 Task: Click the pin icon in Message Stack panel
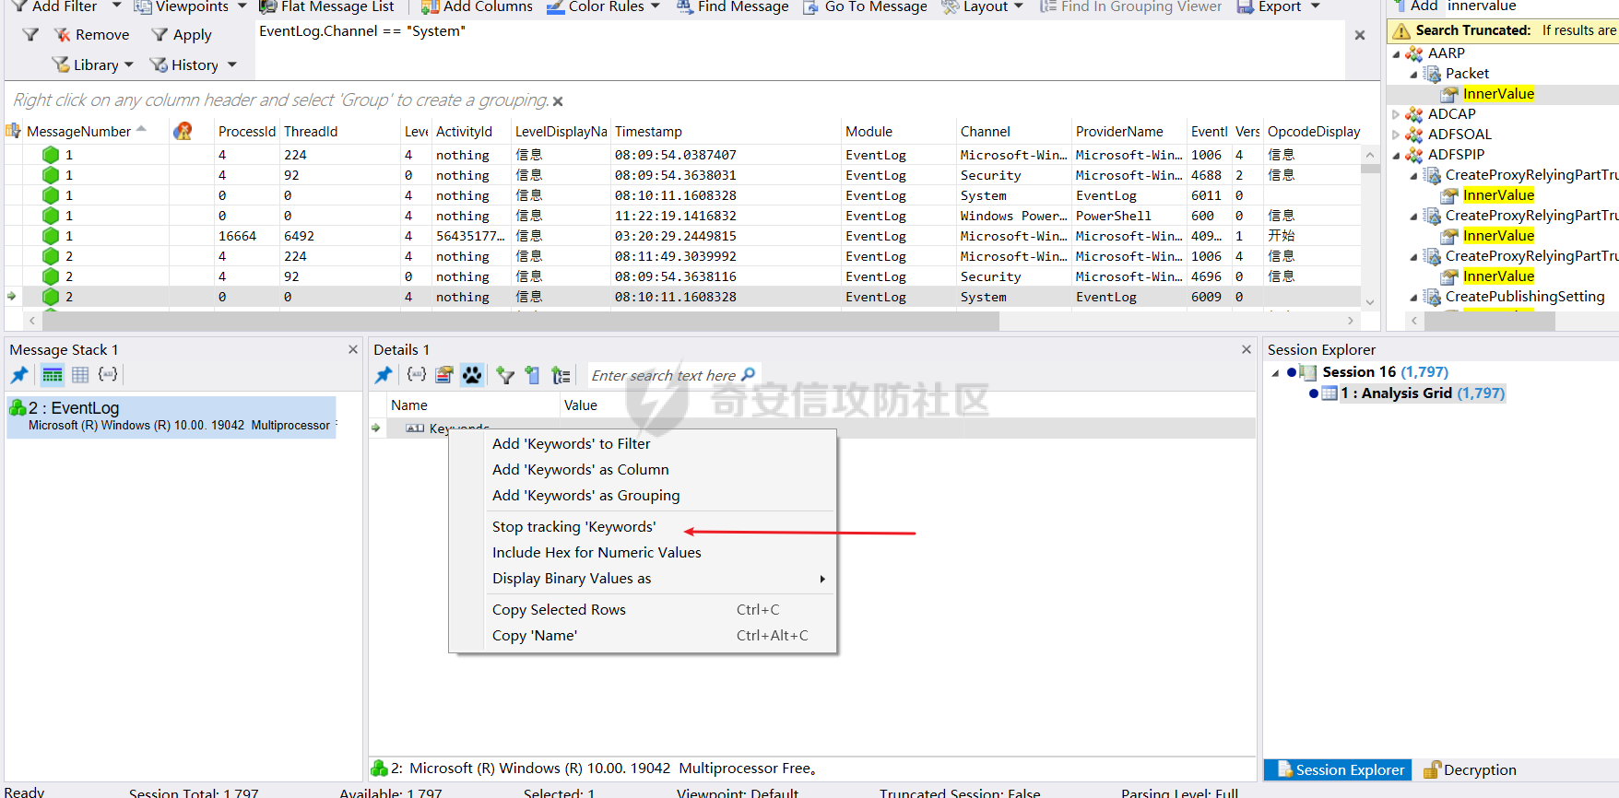(x=19, y=375)
